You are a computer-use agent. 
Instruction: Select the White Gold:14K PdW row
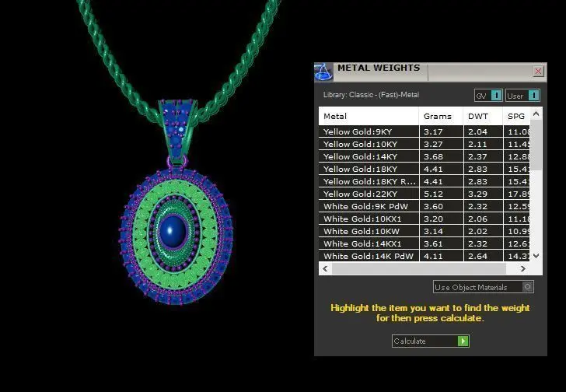coord(424,256)
